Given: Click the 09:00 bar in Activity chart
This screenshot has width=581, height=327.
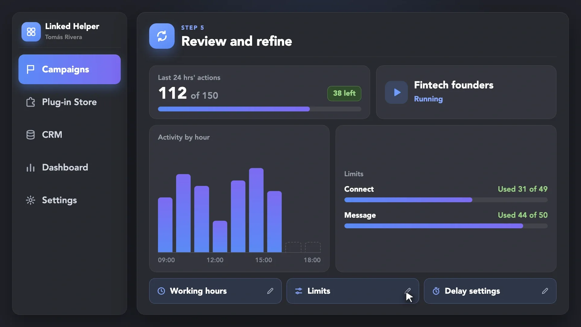Looking at the screenshot, I should tap(165, 225).
